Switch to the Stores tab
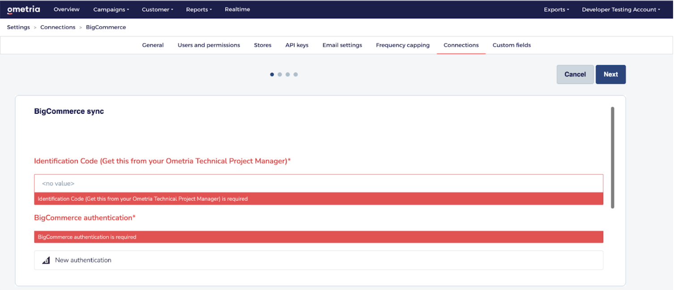 tap(263, 45)
